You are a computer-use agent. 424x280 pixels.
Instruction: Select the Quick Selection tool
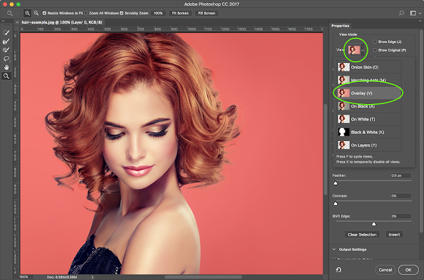7,32
